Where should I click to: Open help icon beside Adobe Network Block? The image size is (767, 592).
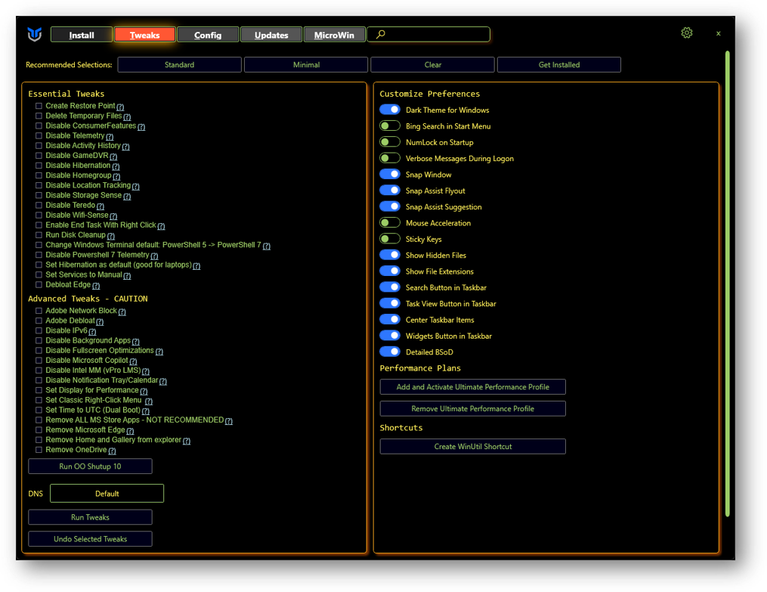[x=122, y=311]
